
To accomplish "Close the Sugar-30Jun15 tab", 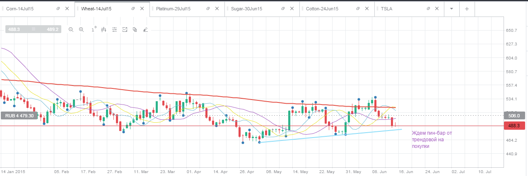I will point(292,9).
